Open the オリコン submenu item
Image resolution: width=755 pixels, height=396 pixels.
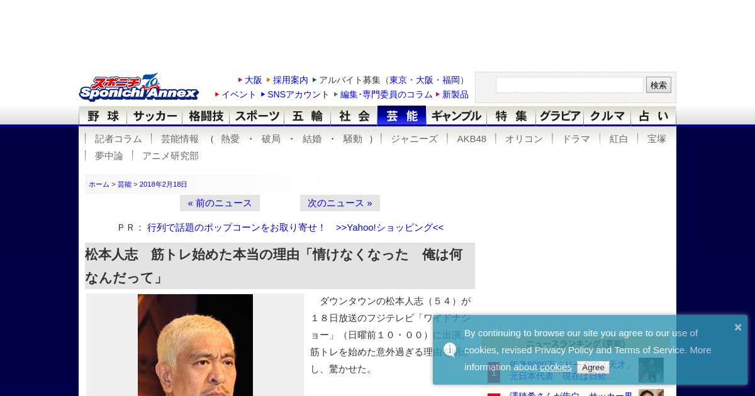[x=524, y=139]
